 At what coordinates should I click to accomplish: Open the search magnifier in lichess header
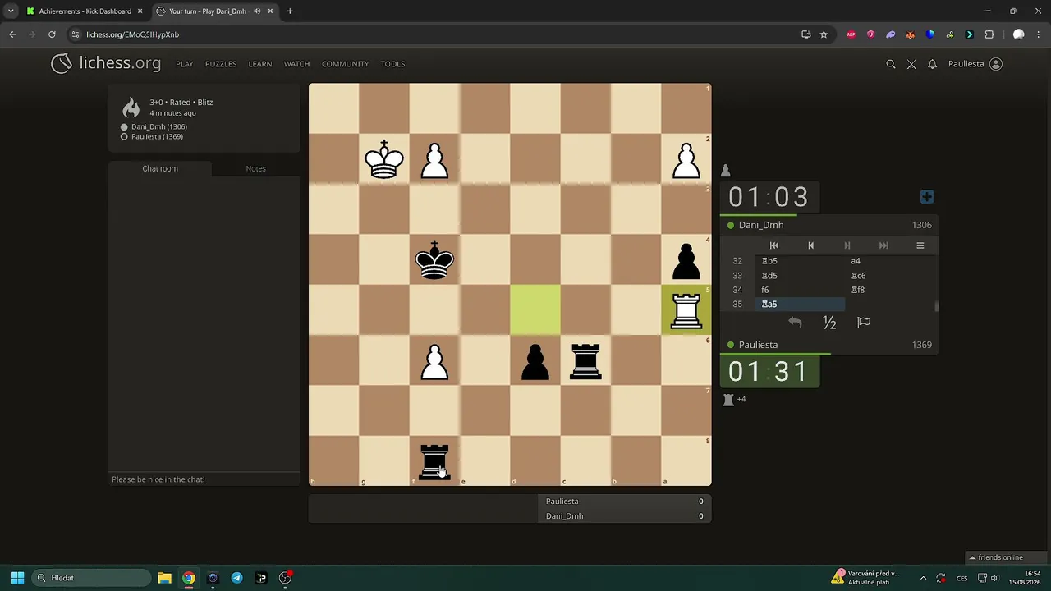[x=890, y=64]
